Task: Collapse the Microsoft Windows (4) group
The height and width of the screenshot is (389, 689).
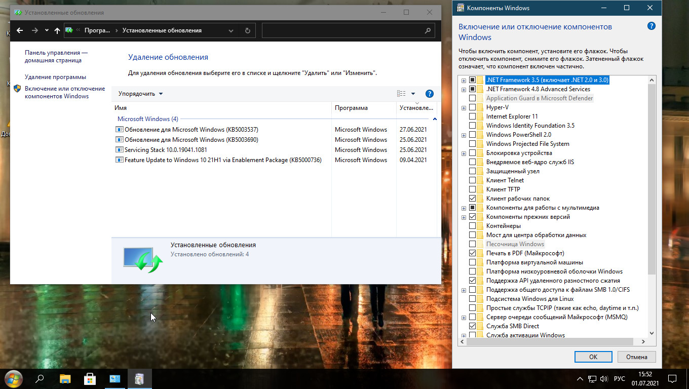Action: pyautogui.click(x=435, y=119)
